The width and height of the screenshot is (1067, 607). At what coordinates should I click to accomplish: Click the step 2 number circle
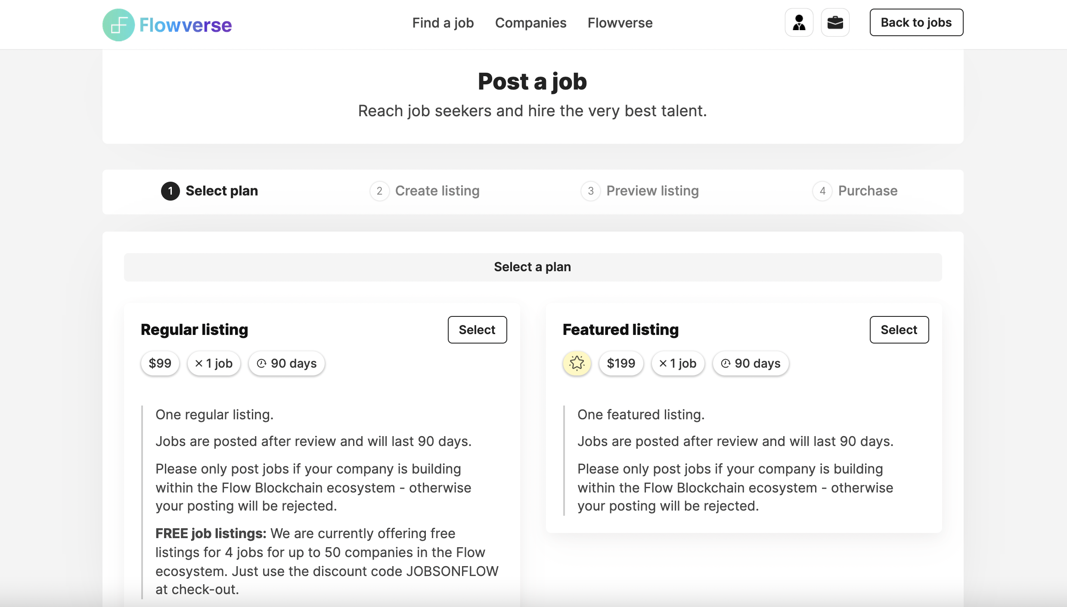pyautogui.click(x=379, y=191)
